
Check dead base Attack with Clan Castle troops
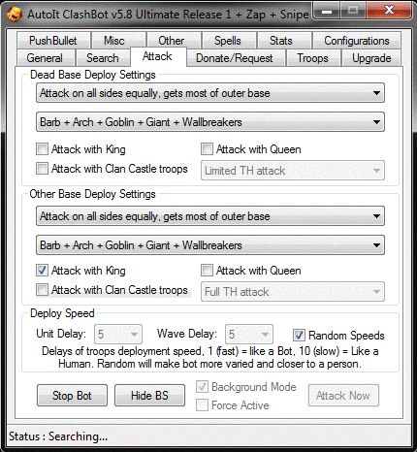point(42,169)
